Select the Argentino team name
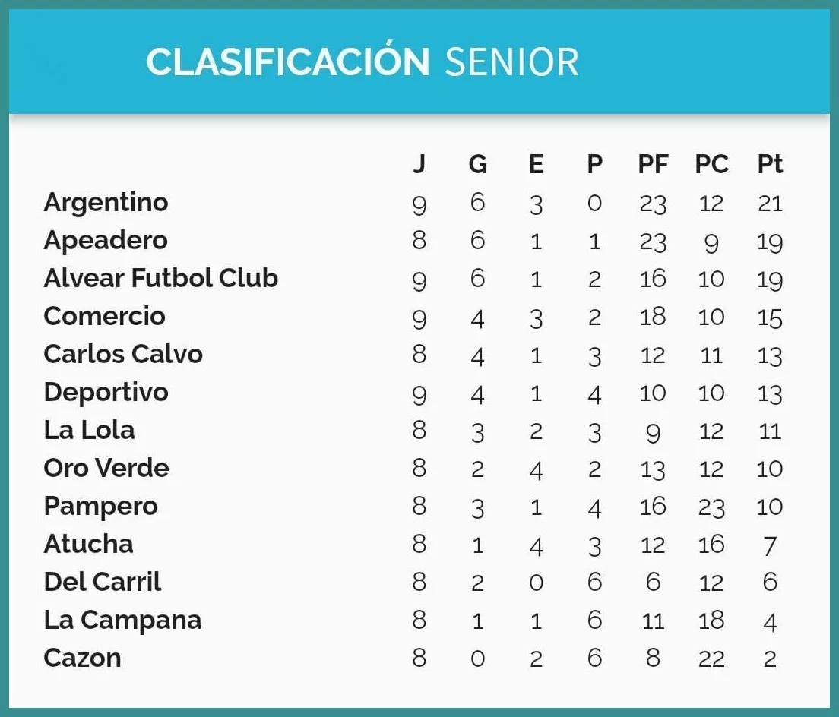 coord(106,203)
